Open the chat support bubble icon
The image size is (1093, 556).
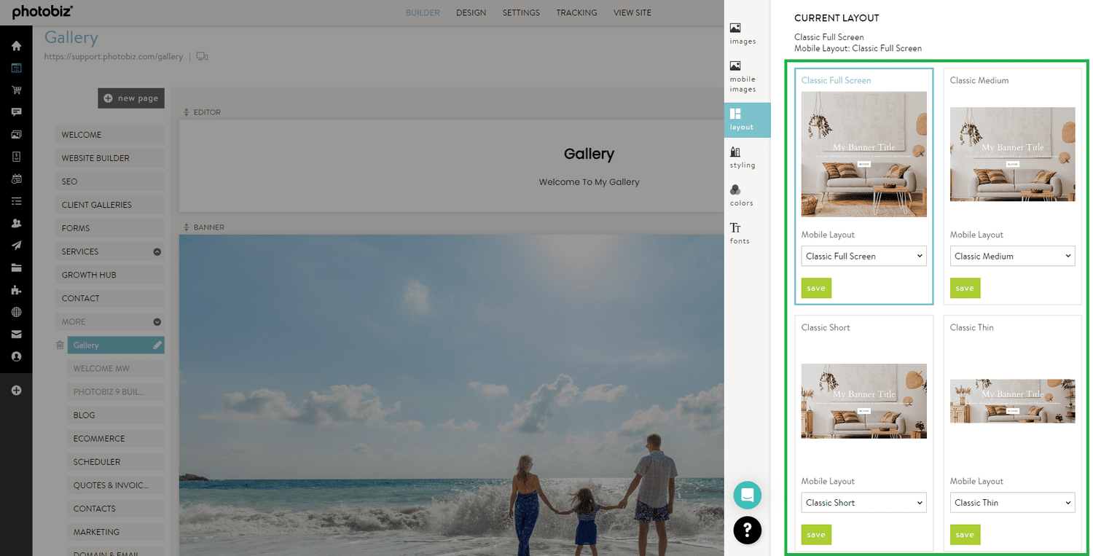point(747,496)
